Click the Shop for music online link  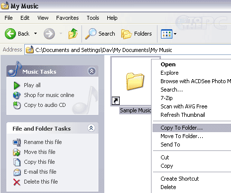pos(49,95)
